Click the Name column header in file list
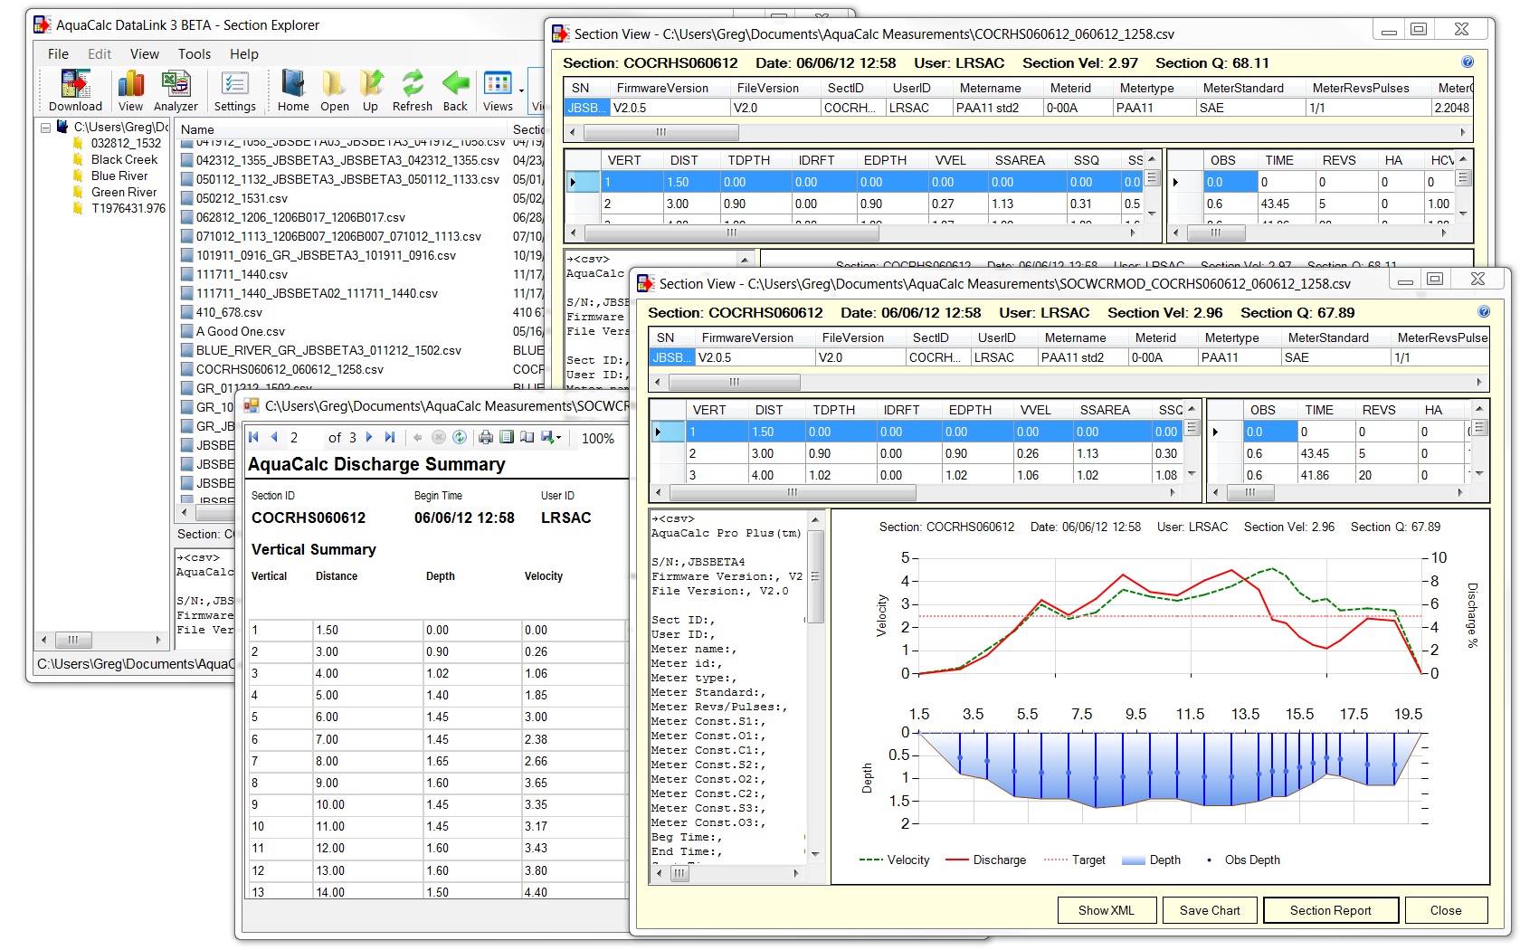The width and height of the screenshot is (1520, 950). point(342,129)
